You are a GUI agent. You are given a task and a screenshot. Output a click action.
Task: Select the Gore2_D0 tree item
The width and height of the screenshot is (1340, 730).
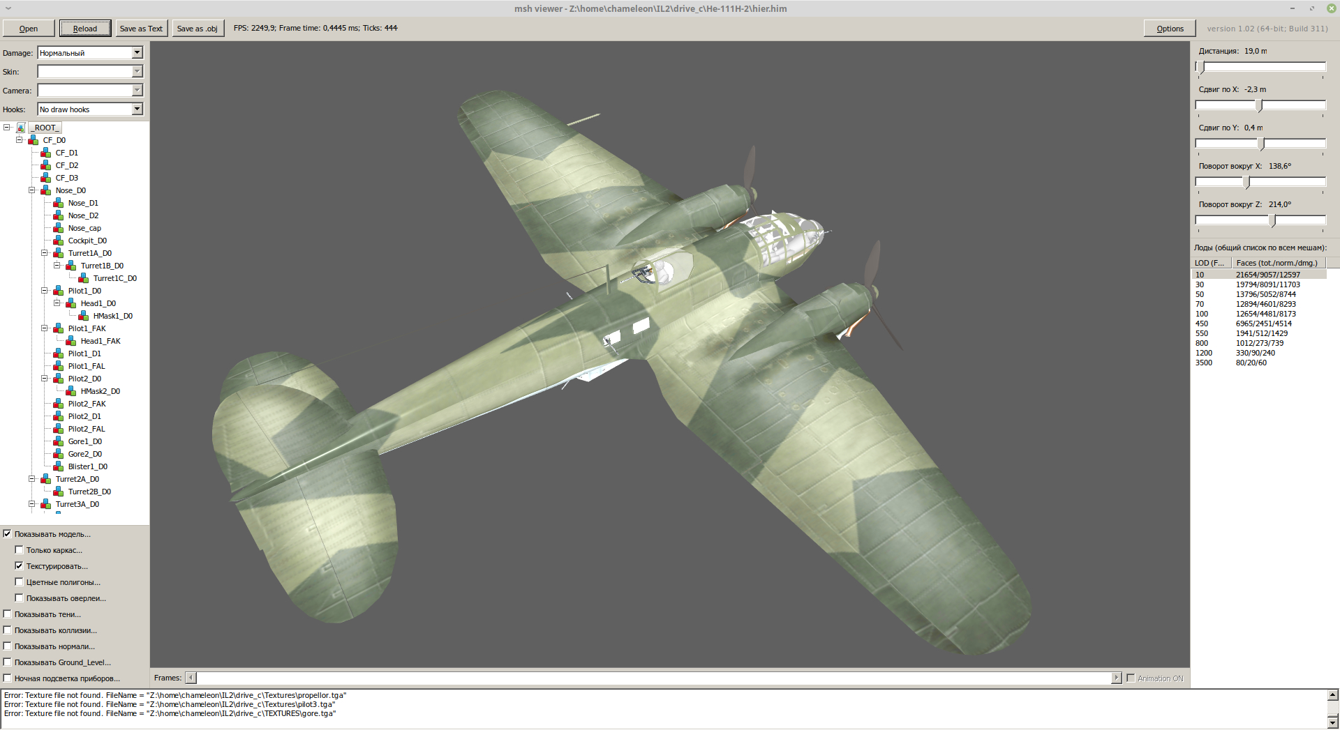click(85, 454)
